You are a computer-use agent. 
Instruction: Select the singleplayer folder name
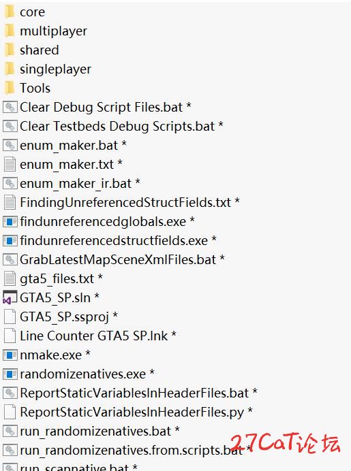point(56,69)
